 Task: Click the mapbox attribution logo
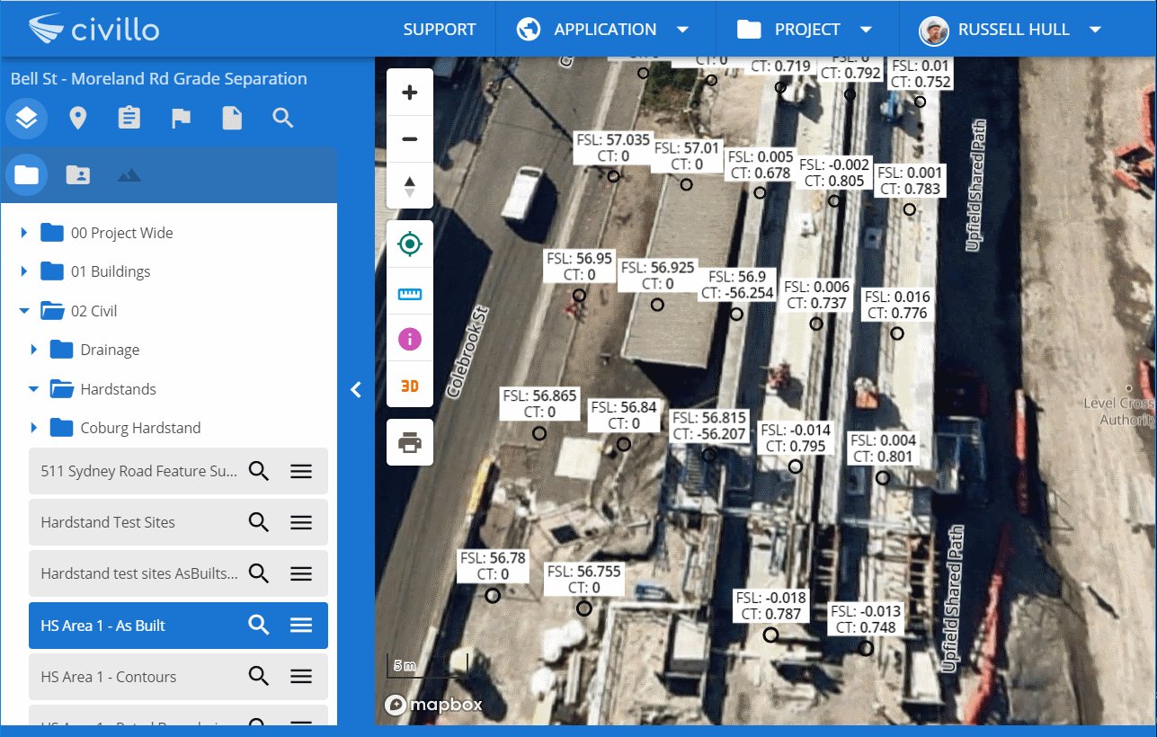pos(433,706)
